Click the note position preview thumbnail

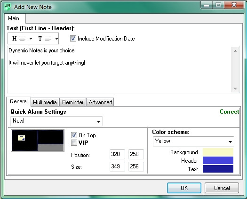pos(38,141)
